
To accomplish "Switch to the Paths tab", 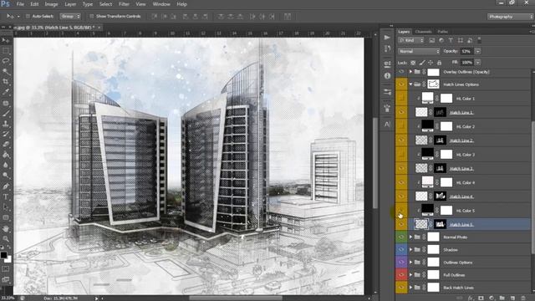I will (x=442, y=32).
